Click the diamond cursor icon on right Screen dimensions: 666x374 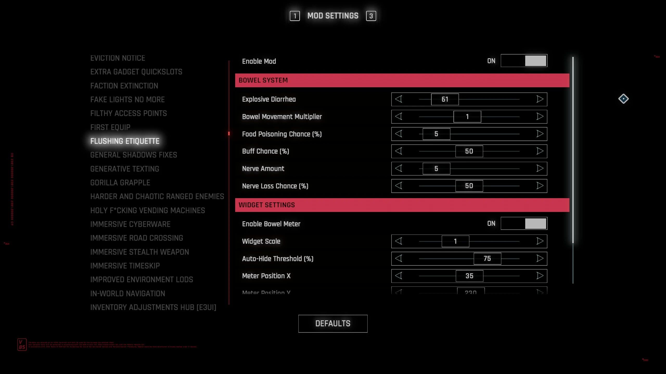[623, 99]
